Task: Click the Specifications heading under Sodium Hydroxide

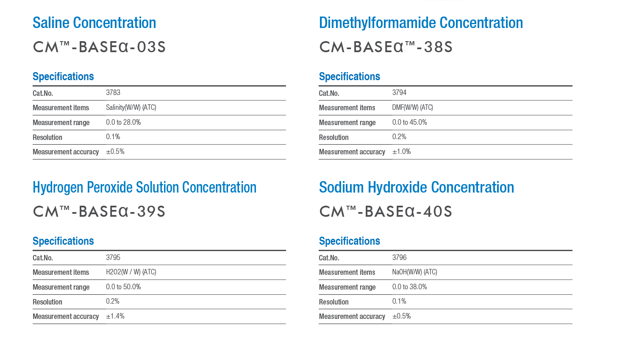Action: (350, 241)
